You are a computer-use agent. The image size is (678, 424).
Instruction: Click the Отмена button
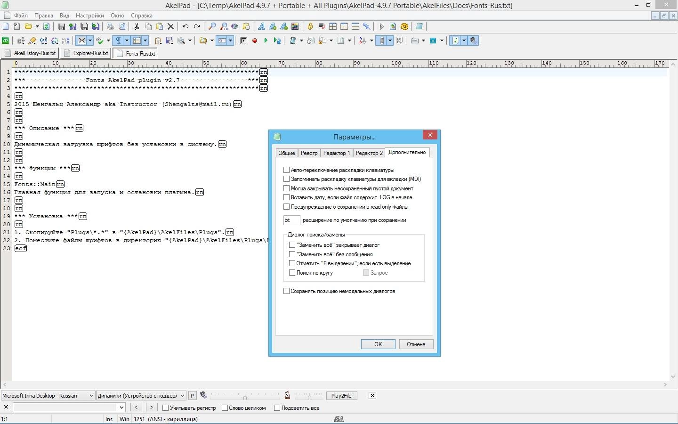coord(416,344)
